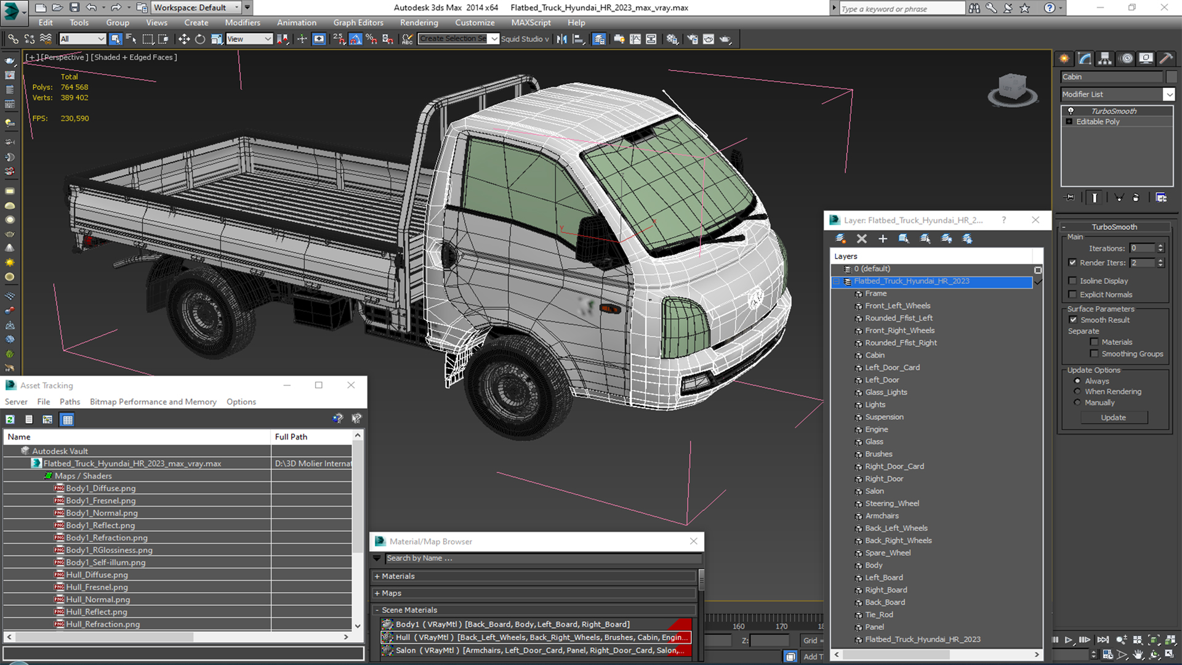Open the Modify command panel tab
The width and height of the screenshot is (1182, 665).
click(x=1085, y=58)
